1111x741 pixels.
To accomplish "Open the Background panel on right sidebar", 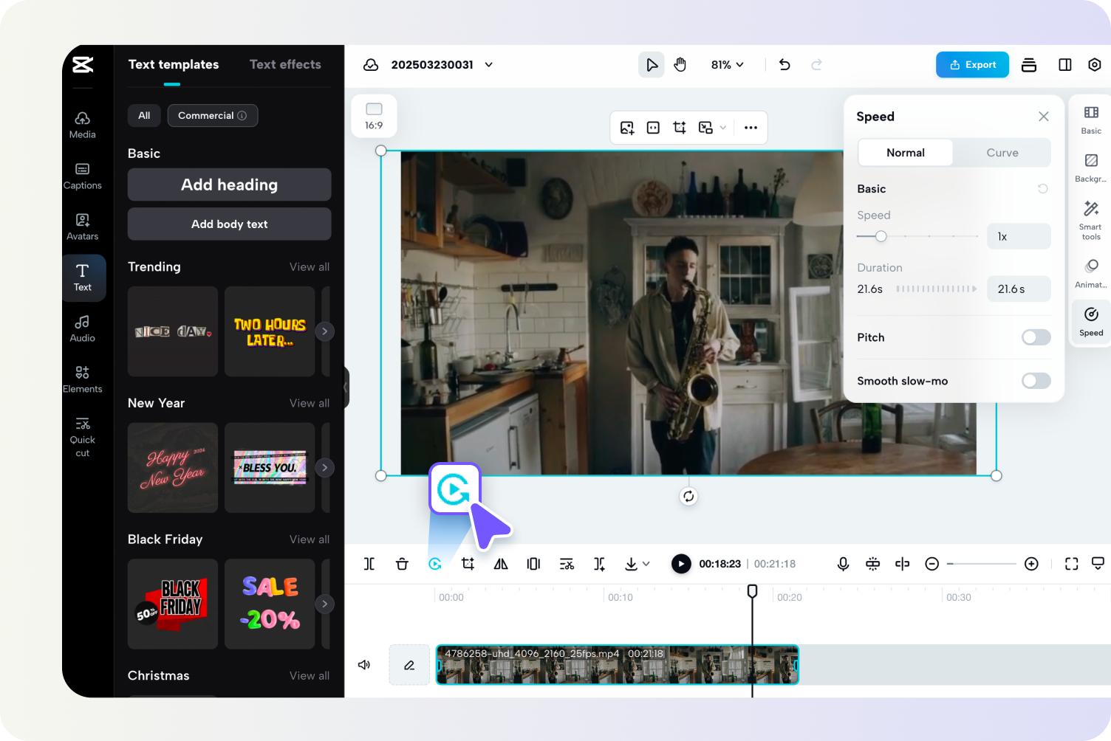I will tap(1091, 168).
